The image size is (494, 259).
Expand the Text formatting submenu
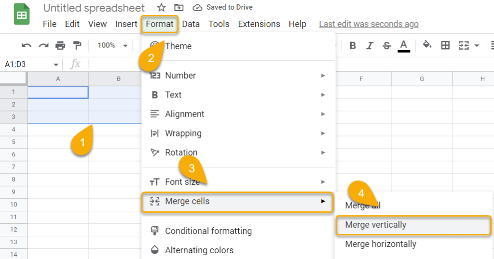pos(238,95)
